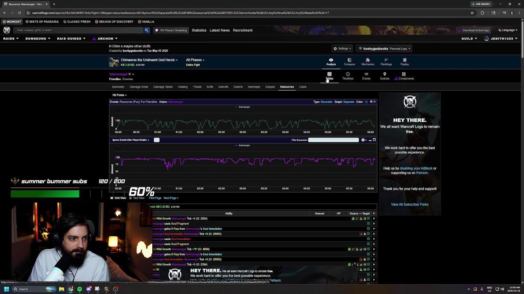The width and height of the screenshot is (524, 294).
Task: Open the Queries display
Action: pyautogui.click(x=384, y=76)
